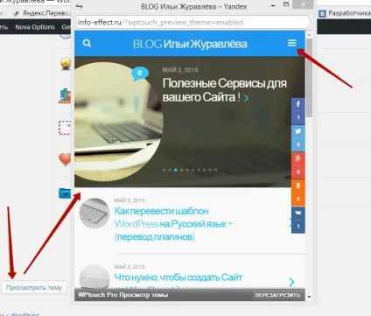This screenshot has width=371, height=316.
Task: Click WPtouch Pro Просмотр темы label
Action: (x=122, y=295)
